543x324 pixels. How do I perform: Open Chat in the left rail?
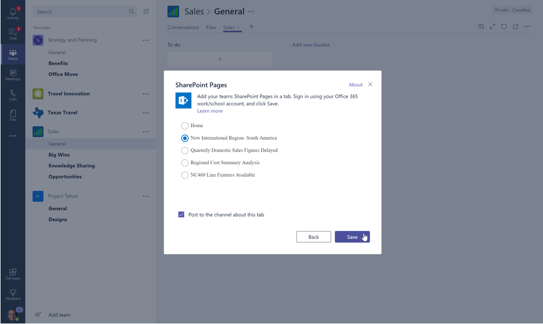click(13, 34)
